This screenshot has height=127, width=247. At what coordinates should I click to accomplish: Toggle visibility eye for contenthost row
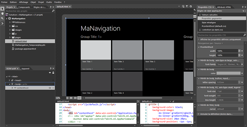[x=50, y=88]
